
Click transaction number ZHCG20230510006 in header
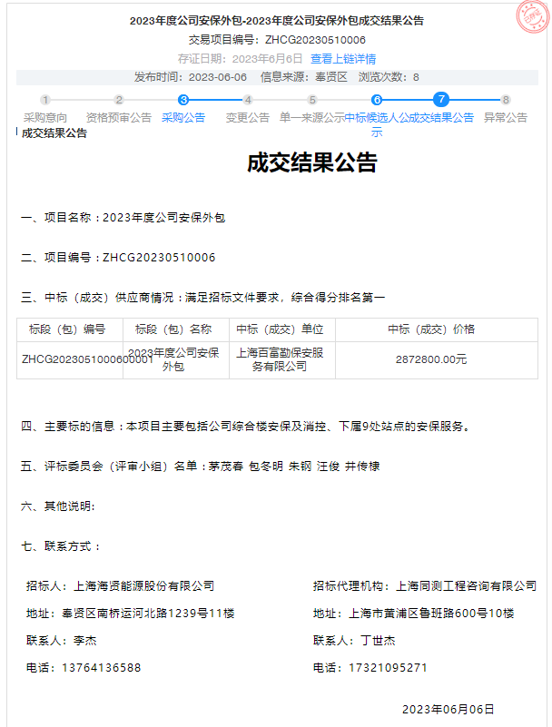315,40
